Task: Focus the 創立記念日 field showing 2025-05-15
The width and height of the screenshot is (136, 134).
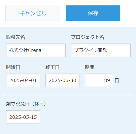Action: pos(23,117)
